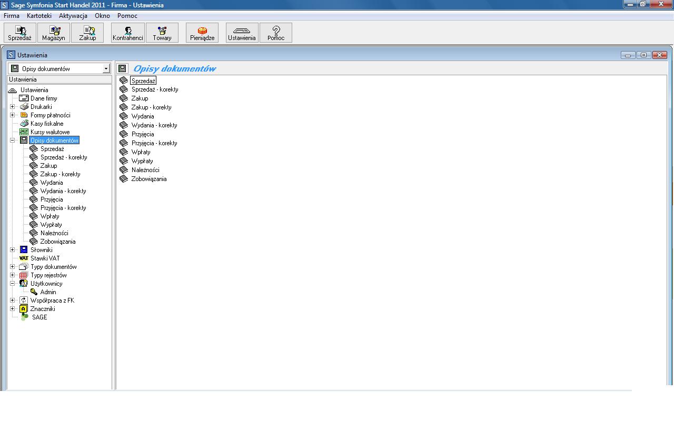Open the Magazyn toolbar module
674x421 pixels.
tap(54, 33)
